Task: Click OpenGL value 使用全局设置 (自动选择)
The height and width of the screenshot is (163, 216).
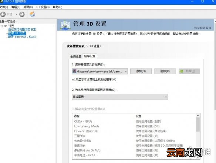Action: pos(151,131)
